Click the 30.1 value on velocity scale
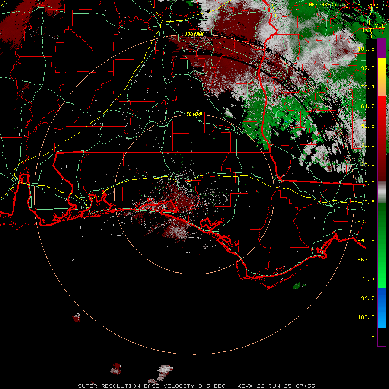The width and height of the screenshot is (389, 389). (x=368, y=145)
